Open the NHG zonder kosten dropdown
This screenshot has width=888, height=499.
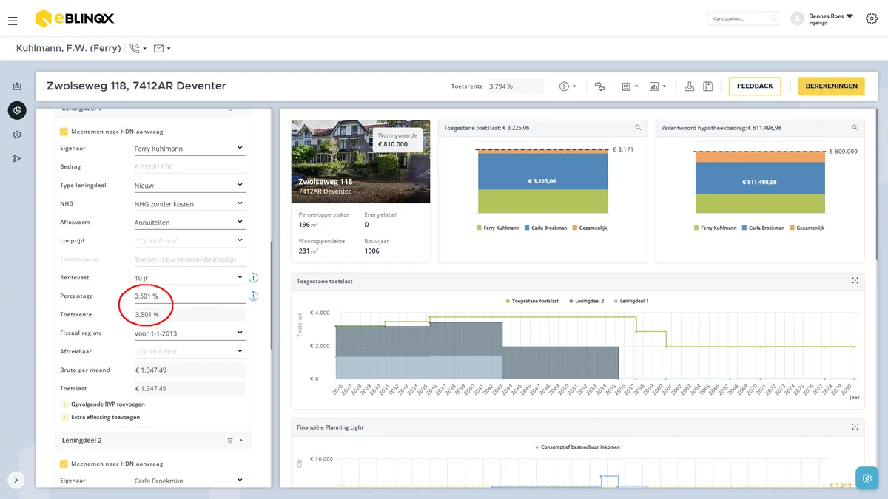coord(189,203)
